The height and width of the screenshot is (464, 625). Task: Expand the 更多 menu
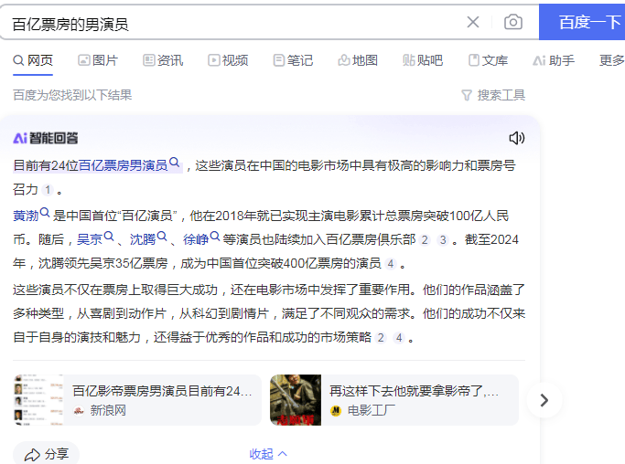[612, 60]
